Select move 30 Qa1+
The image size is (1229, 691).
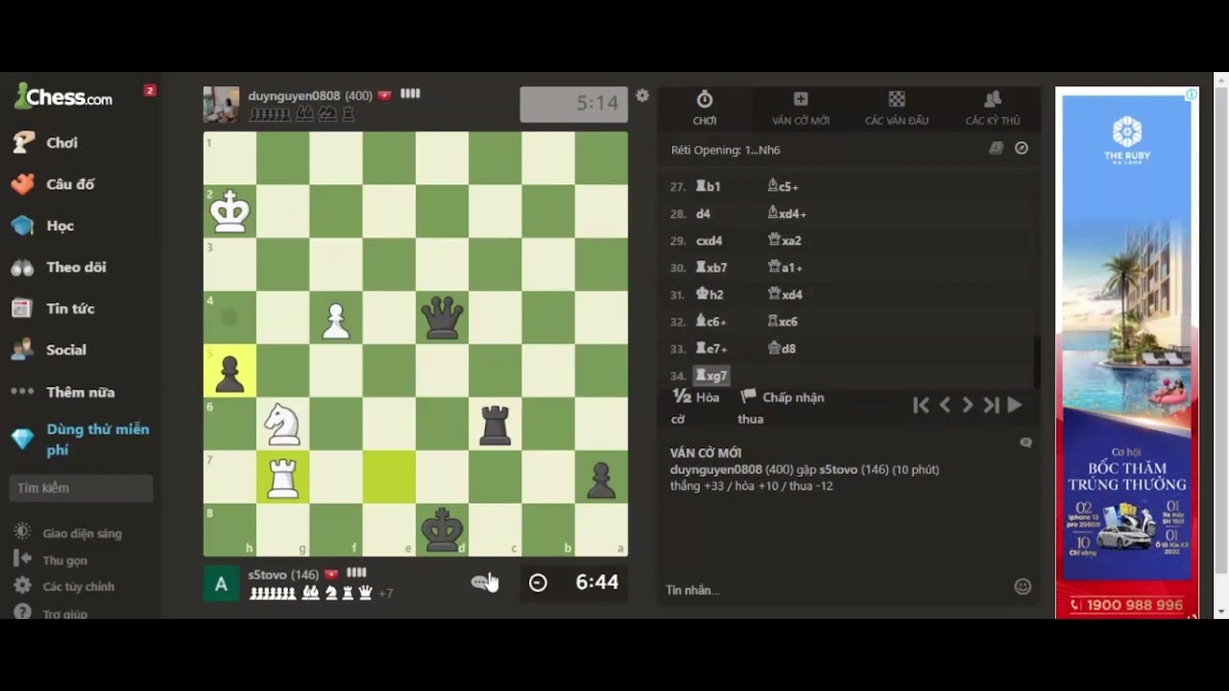(784, 268)
